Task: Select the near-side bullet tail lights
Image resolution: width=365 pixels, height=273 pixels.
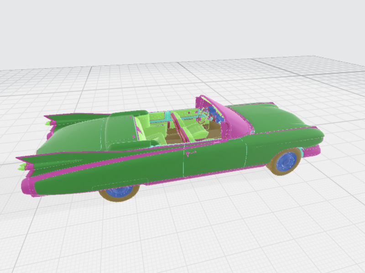Action: pyautogui.click(x=22, y=167)
